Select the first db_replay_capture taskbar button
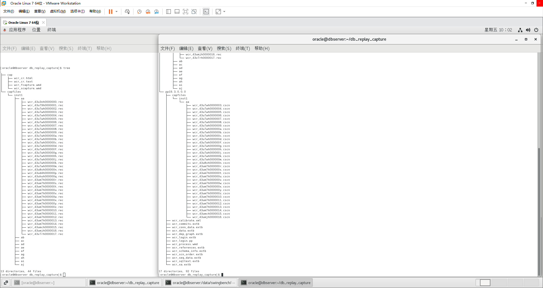This screenshot has width=543, height=288. (124, 283)
